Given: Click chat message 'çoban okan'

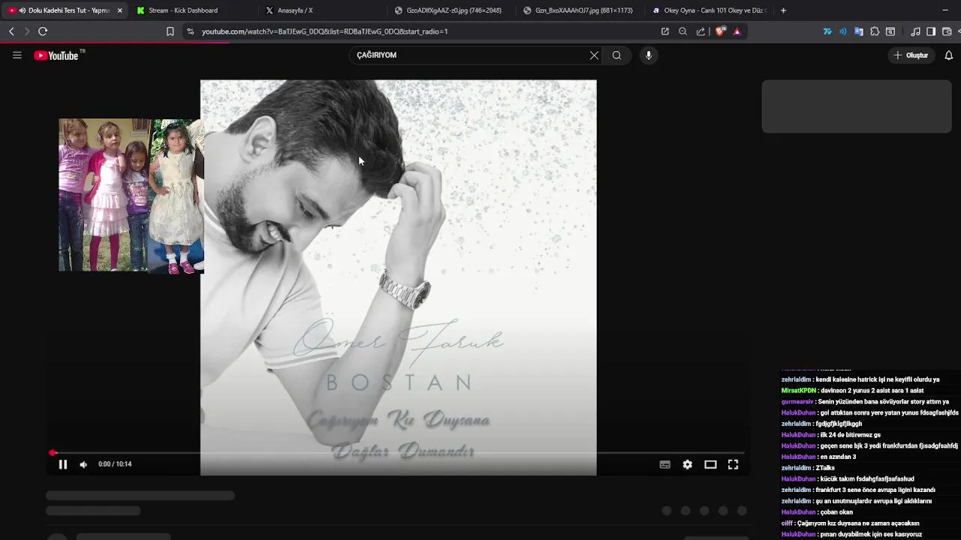Looking at the screenshot, I should coord(836,512).
